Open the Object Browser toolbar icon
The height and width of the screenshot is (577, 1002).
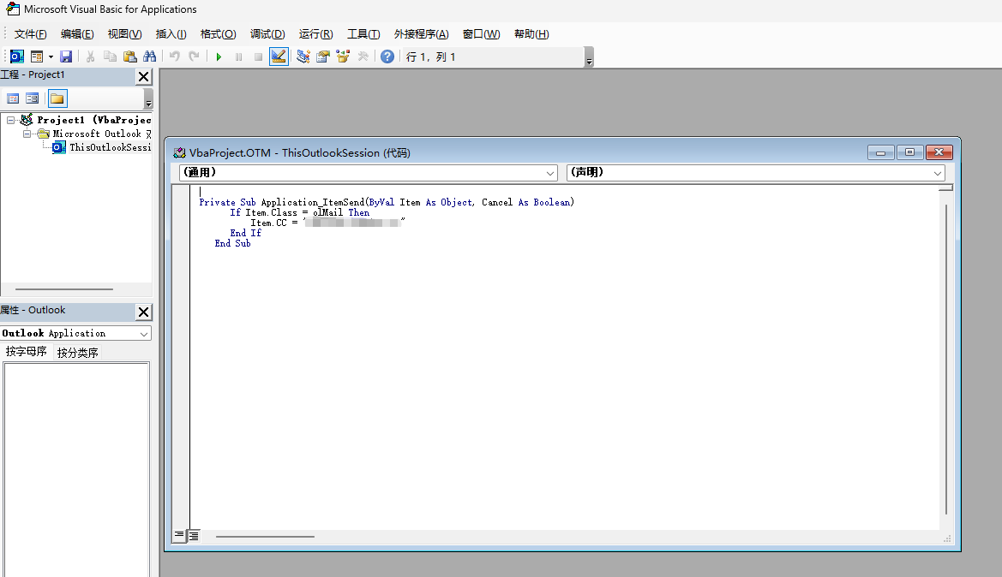point(343,57)
